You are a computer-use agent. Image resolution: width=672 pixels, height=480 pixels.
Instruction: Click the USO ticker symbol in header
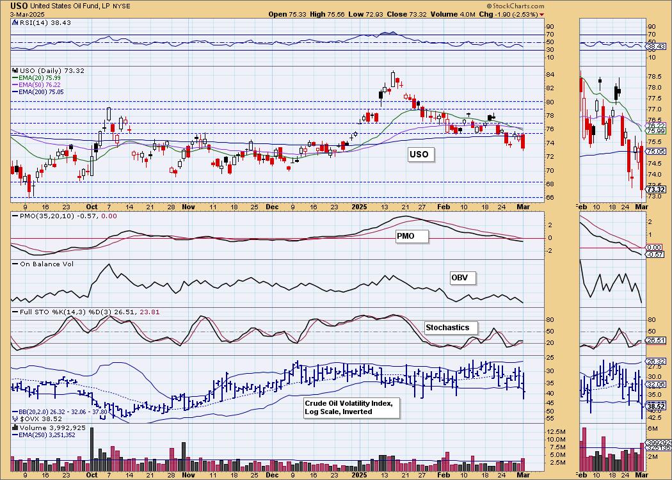click(x=20, y=6)
